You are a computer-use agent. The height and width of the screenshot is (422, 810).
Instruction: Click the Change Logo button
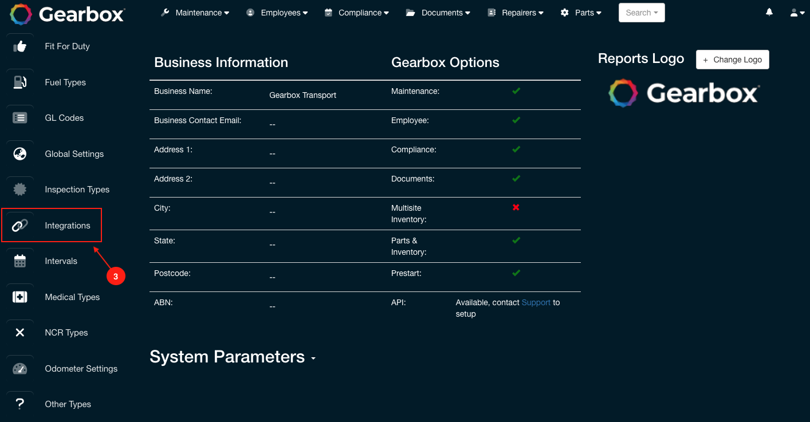[x=732, y=59]
